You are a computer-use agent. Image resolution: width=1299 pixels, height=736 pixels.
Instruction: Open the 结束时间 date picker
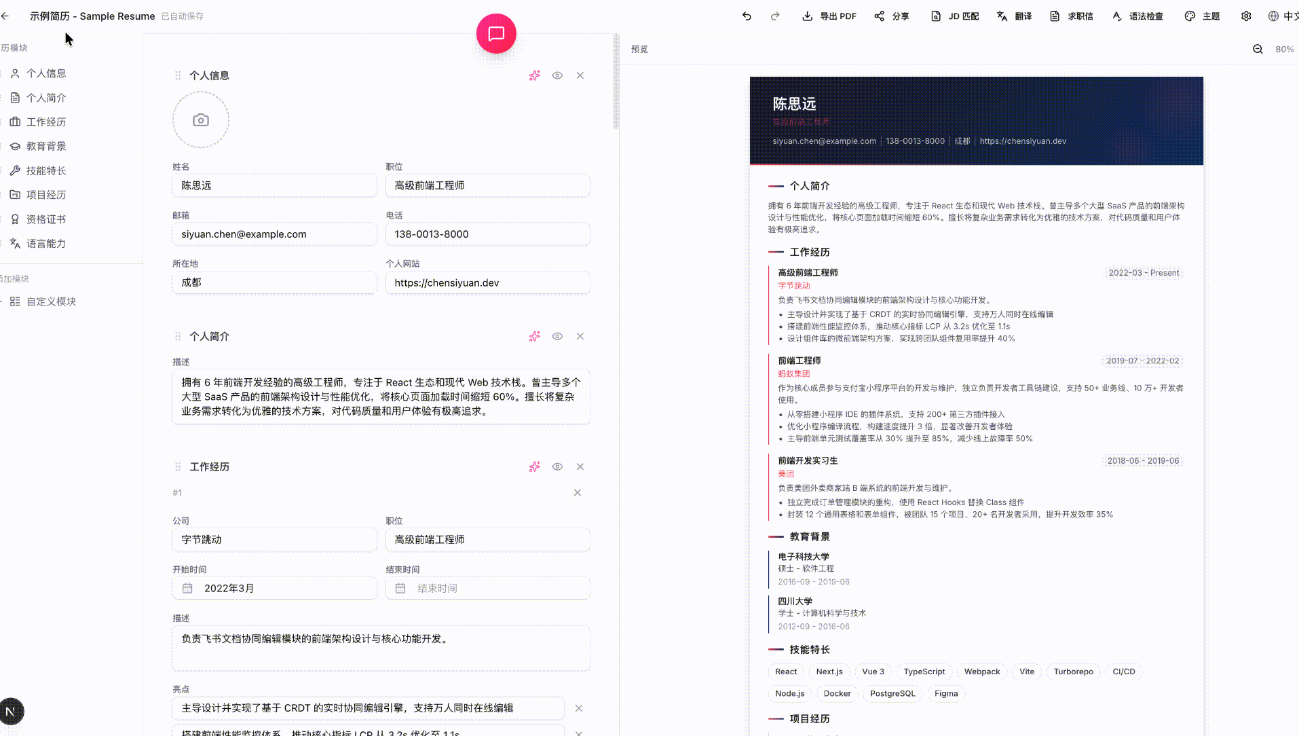[400, 588]
